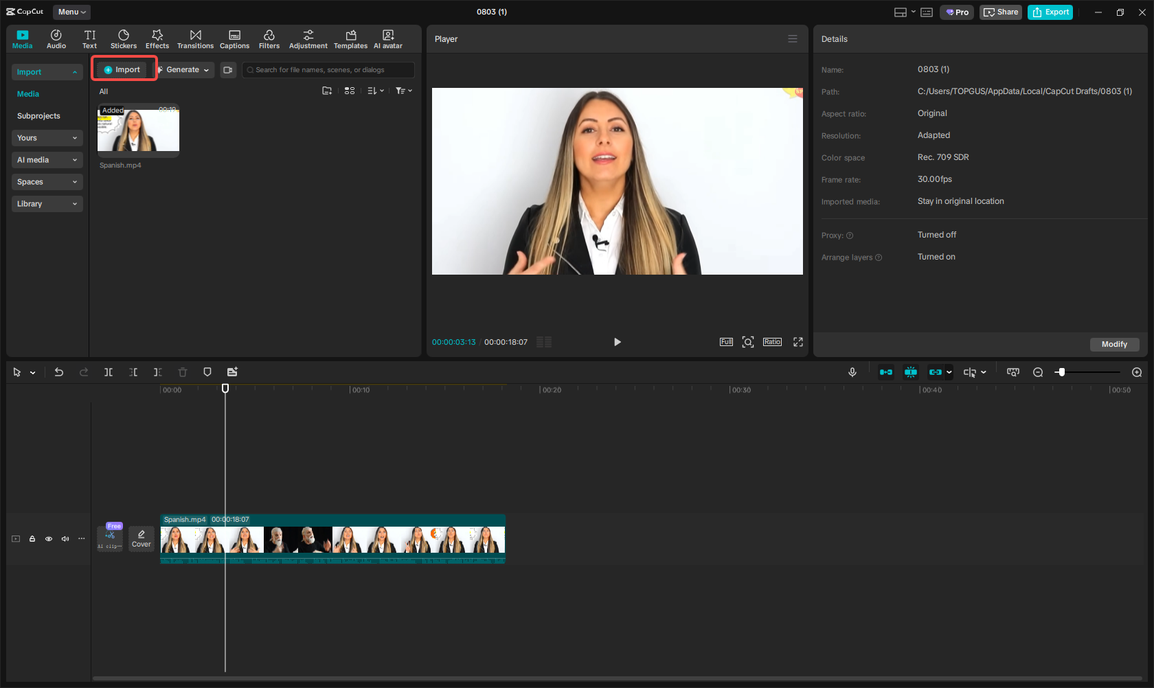Viewport: 1154px width, 688px height.
Task: Expand the Yours section in the sidebar
Action: click(x=47, y=137)
